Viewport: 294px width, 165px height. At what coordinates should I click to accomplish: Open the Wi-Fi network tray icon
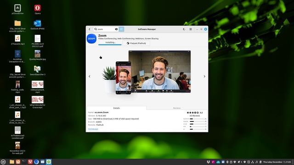point(235,162)
